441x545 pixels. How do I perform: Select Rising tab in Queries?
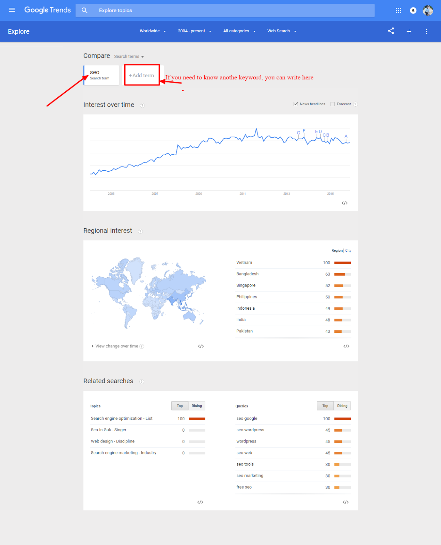coord(342,406)
